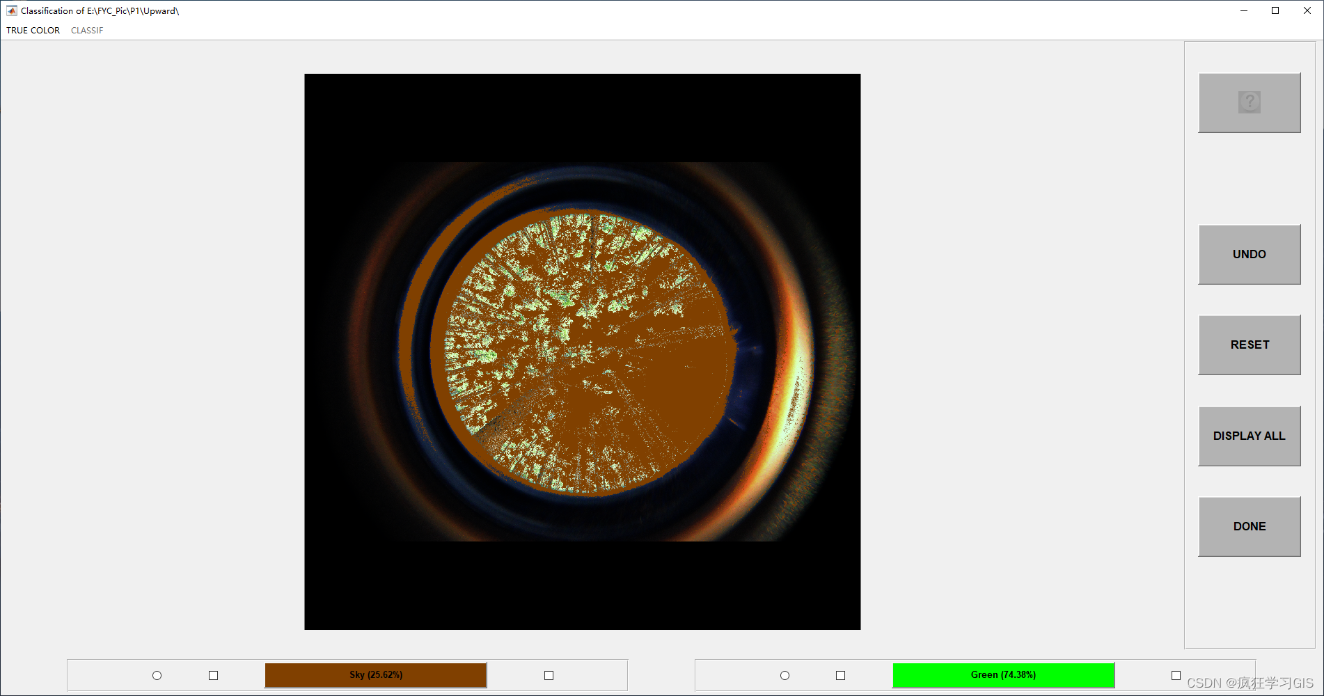Open the TRUE COLOR menu
The height and width of the screenshot is (696, 1324).
point(33,30)
